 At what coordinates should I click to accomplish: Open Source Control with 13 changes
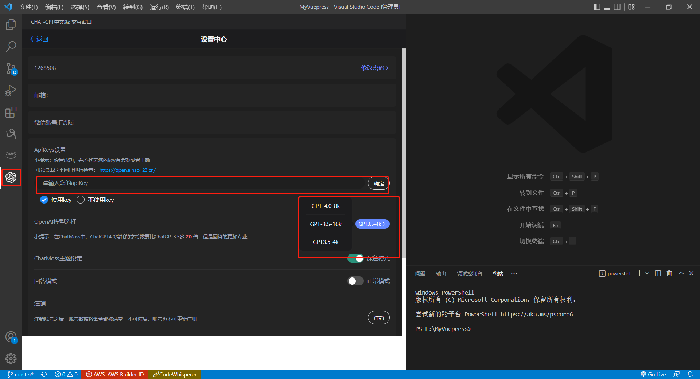11,68
